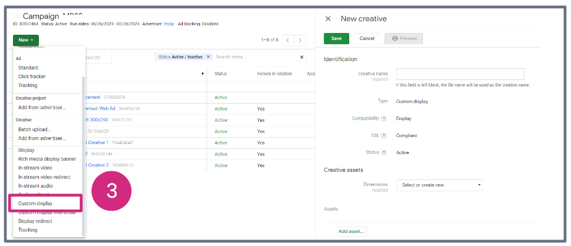This screenshot has height=246, width=571.
Task: Choose Rich media display banner option
Action: click(47, 159)
